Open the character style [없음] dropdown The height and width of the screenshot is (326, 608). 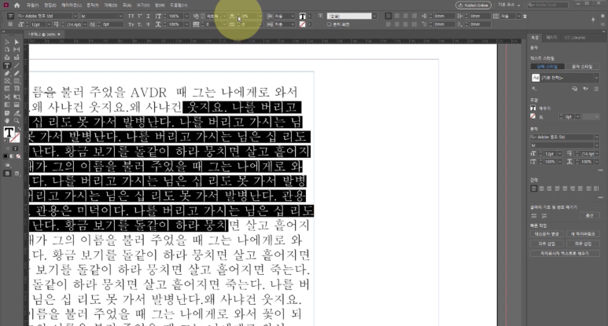374,16
